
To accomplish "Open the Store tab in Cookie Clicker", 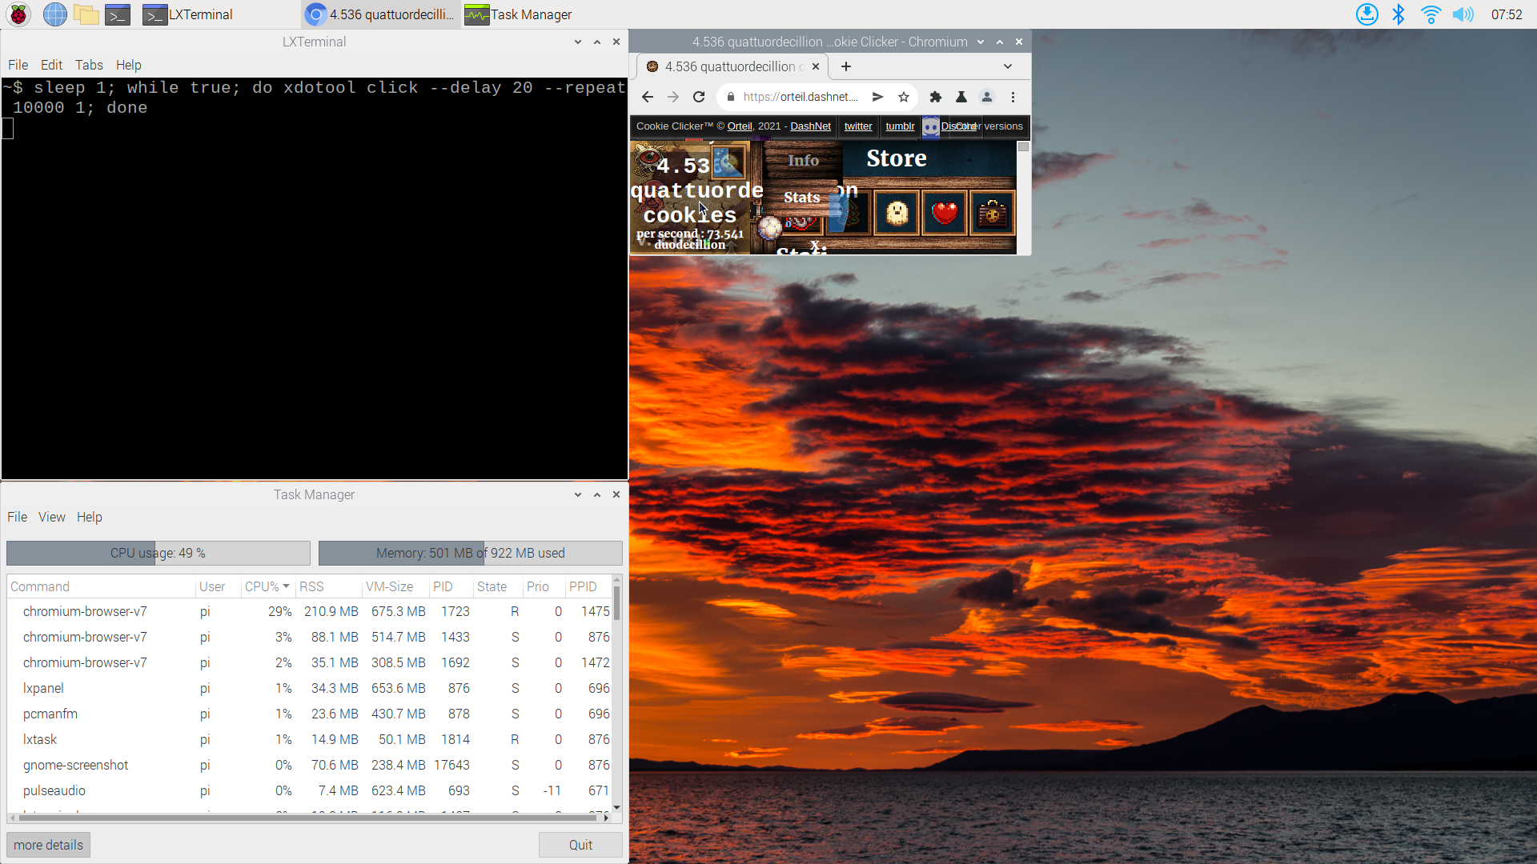I will tap(895, 158).
